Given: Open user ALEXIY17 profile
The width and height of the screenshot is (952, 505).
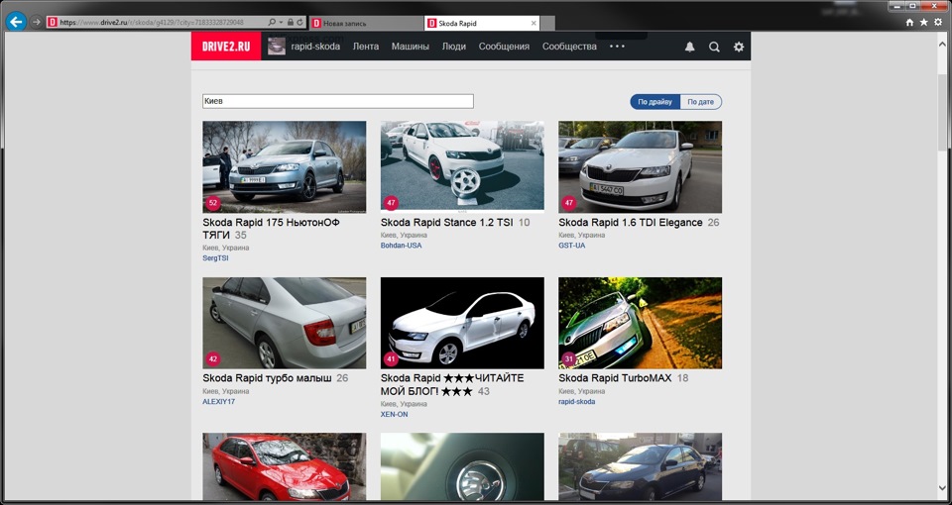Looking at the screenshot, I should pyautogui.click(x=218, y=401).
